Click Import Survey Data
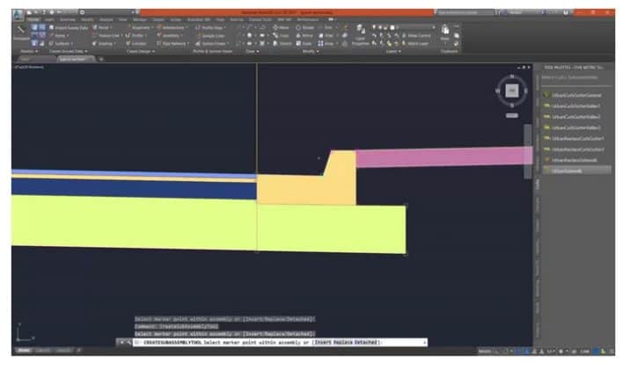Viewport: 624px width, 369px height. [x=68, y=28]
